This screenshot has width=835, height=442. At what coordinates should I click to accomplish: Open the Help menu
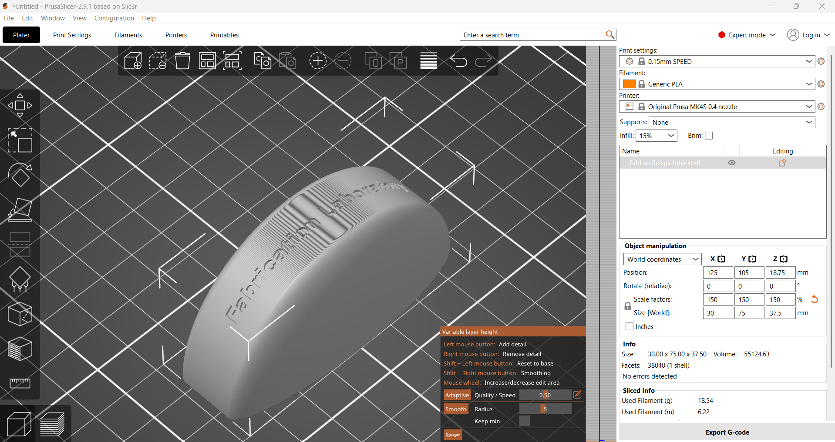[x=149, y=18]
